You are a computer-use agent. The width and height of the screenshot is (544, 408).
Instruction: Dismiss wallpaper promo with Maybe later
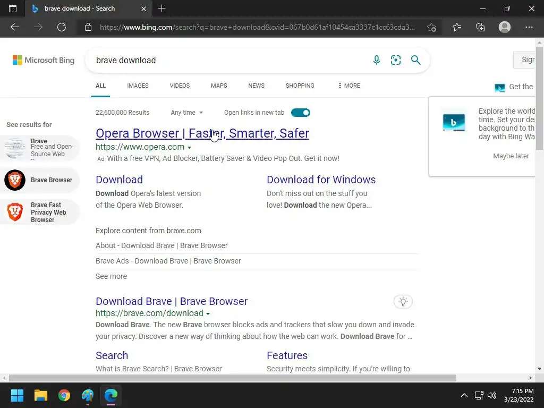tap(511, 156)
